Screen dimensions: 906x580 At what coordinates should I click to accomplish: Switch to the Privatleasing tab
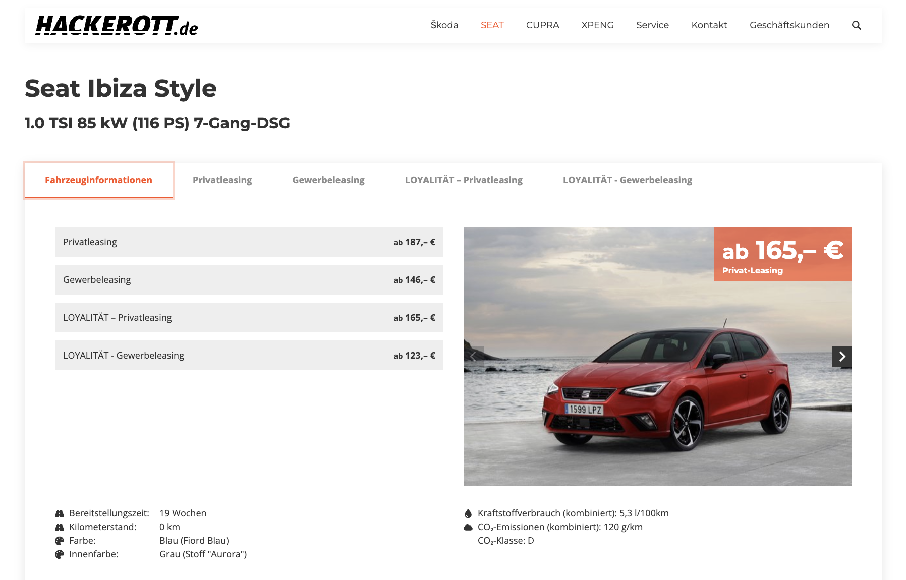222,180
